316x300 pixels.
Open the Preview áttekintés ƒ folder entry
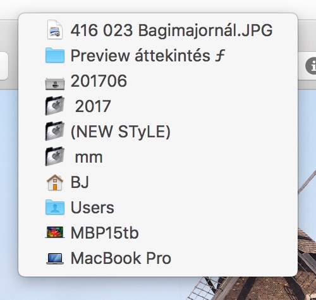[x=158, y=55]
